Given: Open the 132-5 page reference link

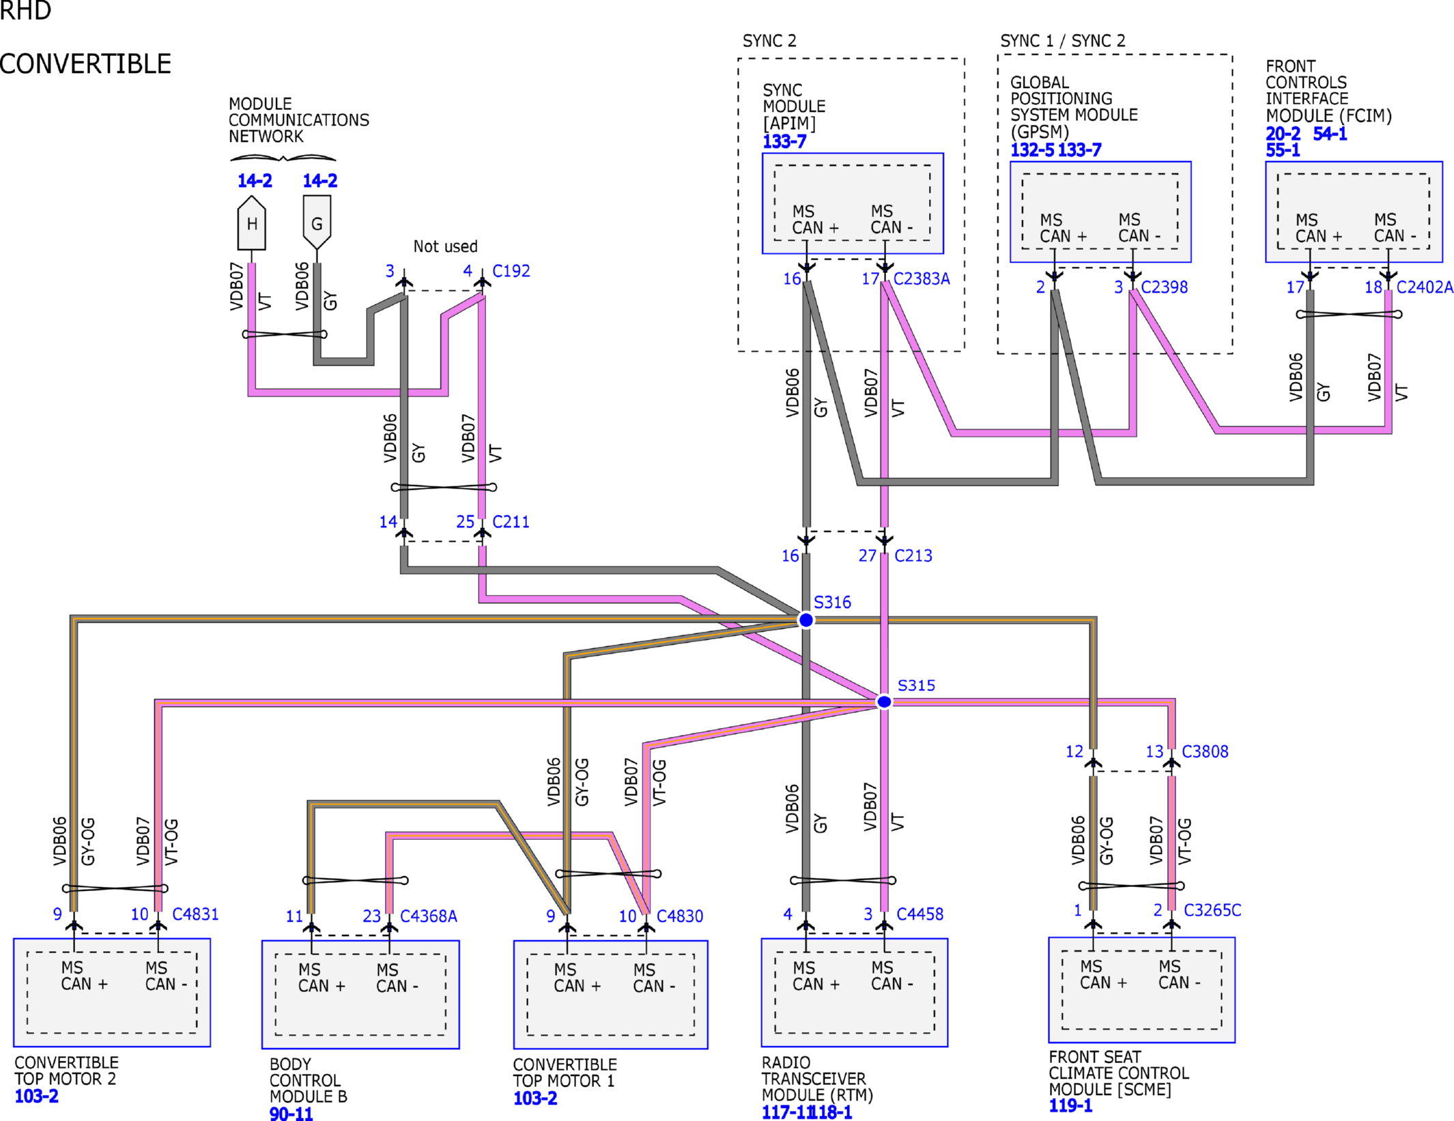Looking at the screenshot, I should [x=1031, y=150].
